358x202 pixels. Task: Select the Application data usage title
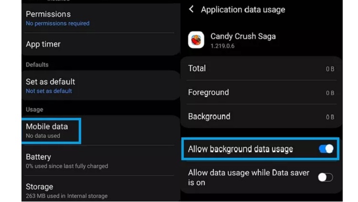[243, 10]
